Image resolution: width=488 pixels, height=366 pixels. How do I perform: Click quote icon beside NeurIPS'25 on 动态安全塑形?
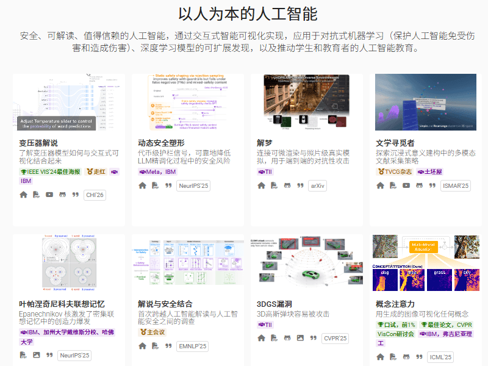[168, 186]
